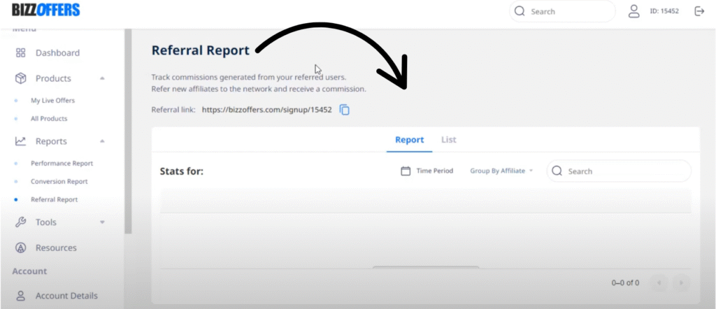Screen dimensions: 716x309
Task: Click the Resources icon
Action: tap(20, 248)
